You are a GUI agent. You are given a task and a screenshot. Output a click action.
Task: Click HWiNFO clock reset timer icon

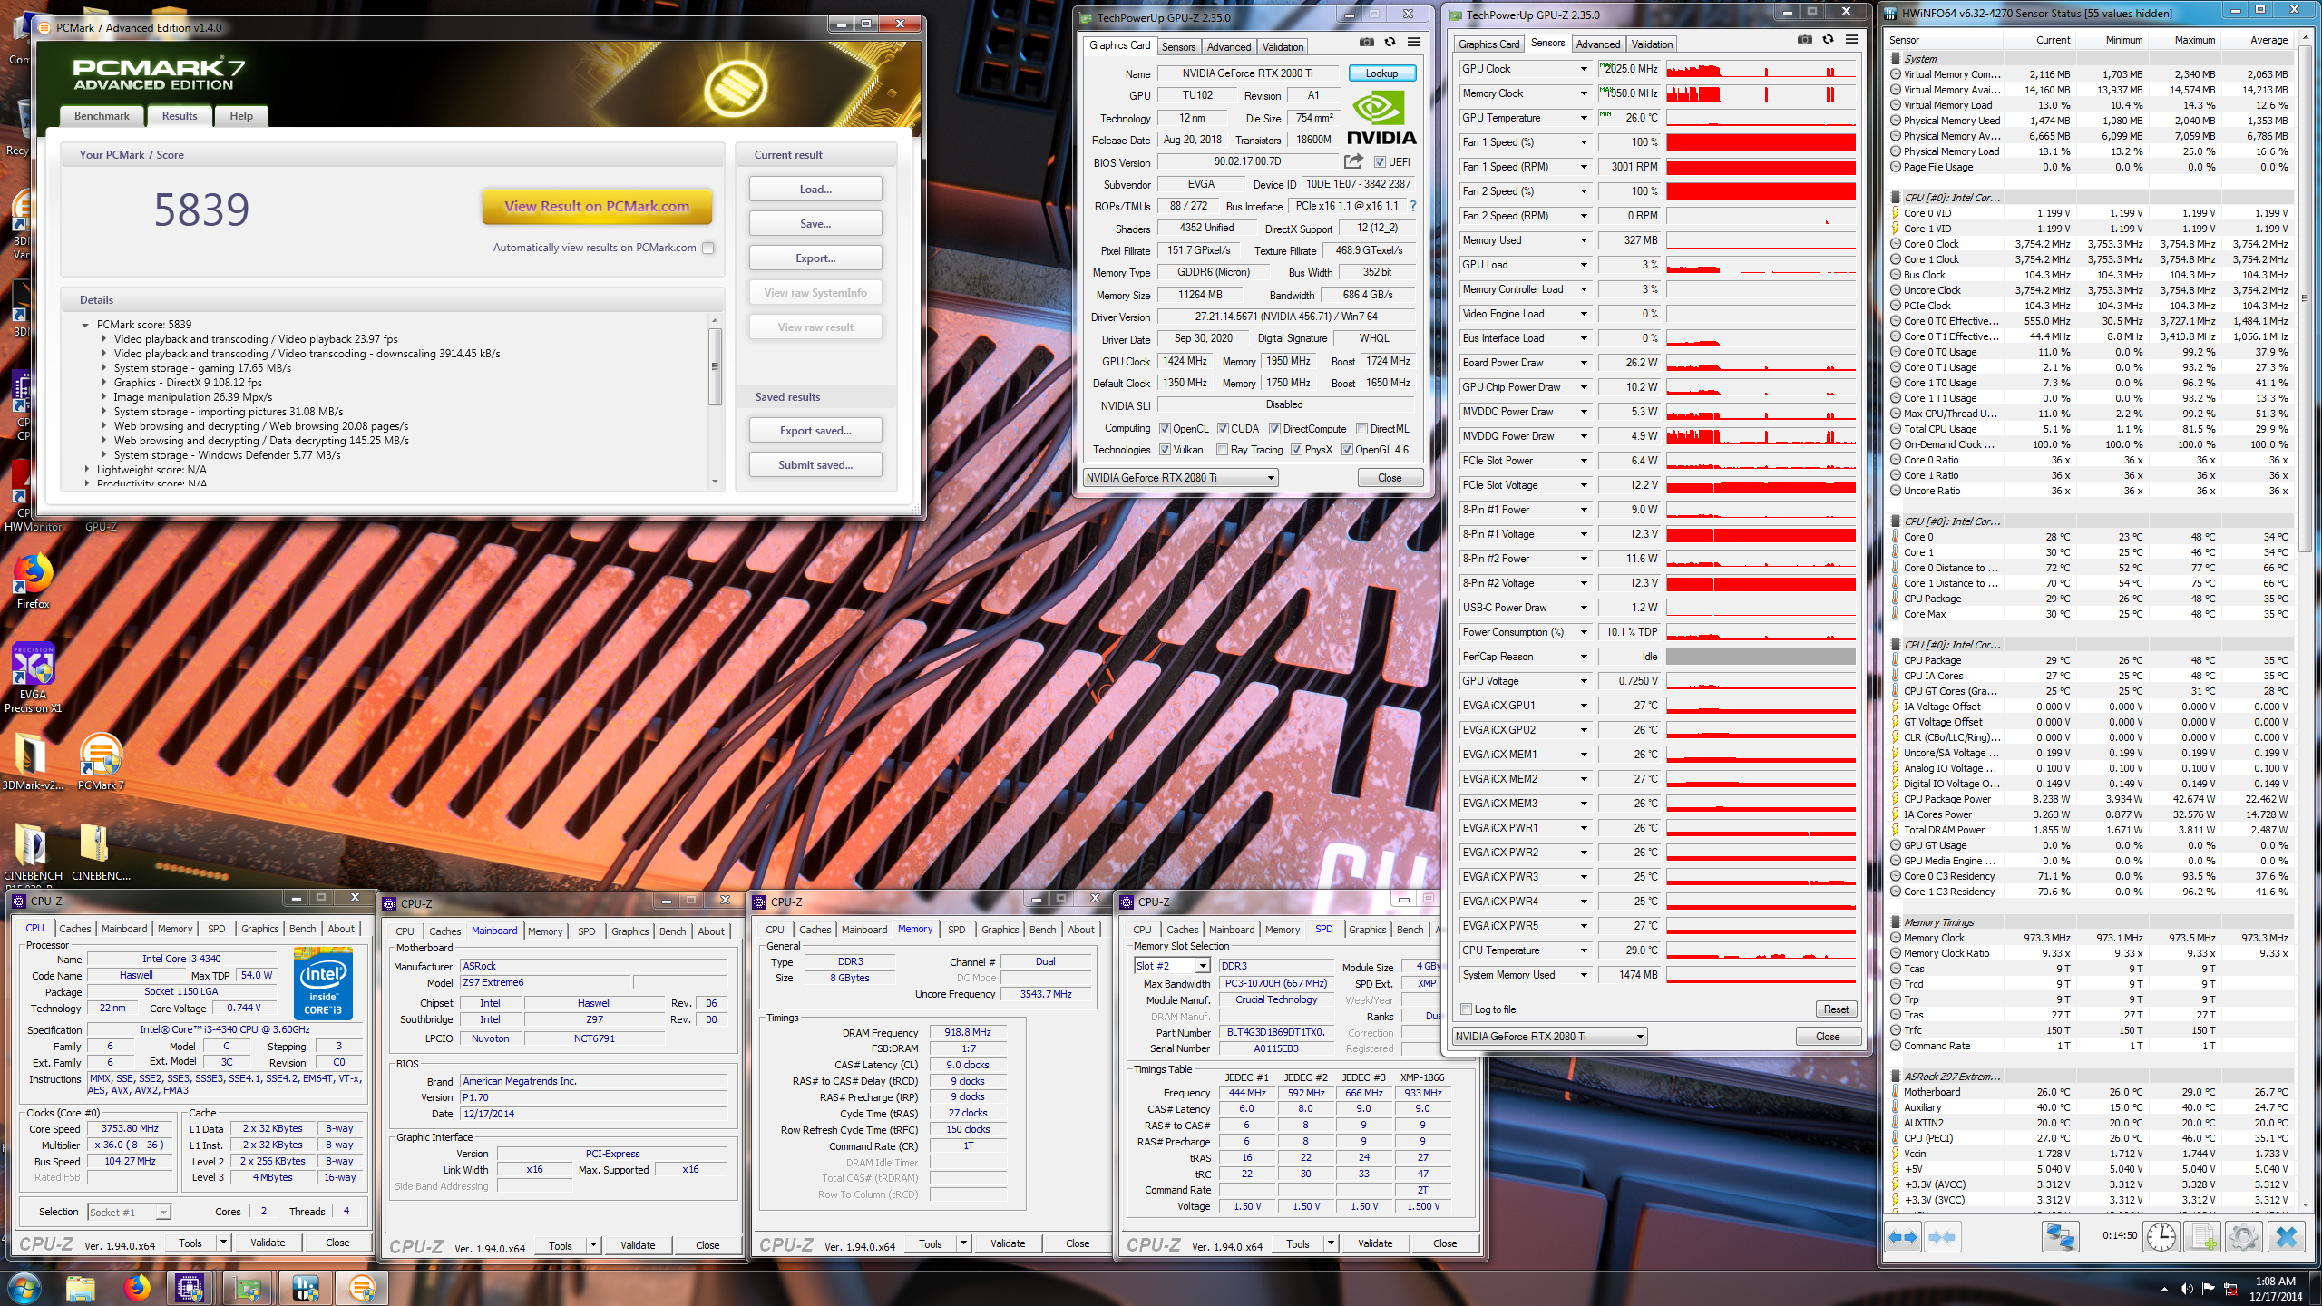pos(2161,1237)
